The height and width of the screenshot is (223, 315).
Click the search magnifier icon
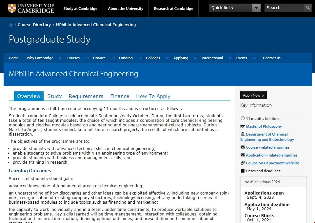pyautogui.click(x=307, y=8)
